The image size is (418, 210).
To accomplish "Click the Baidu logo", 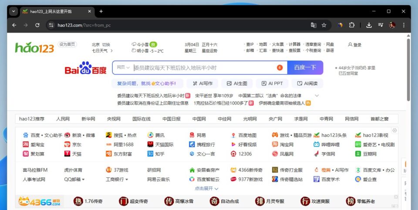I will point(86,68).
